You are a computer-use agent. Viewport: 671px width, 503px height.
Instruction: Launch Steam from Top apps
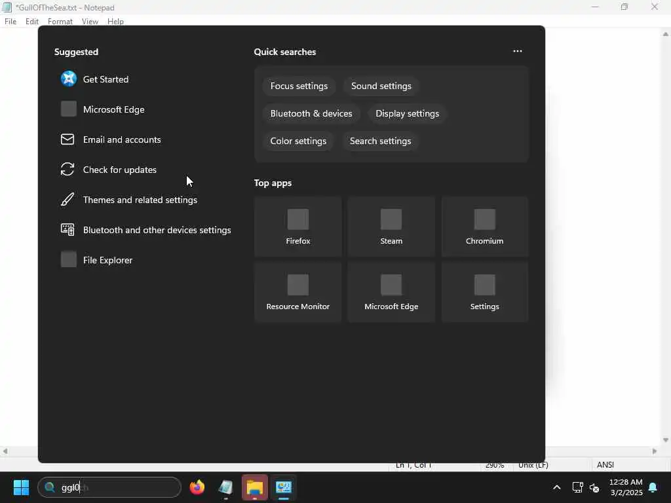(x=391, y=227)
